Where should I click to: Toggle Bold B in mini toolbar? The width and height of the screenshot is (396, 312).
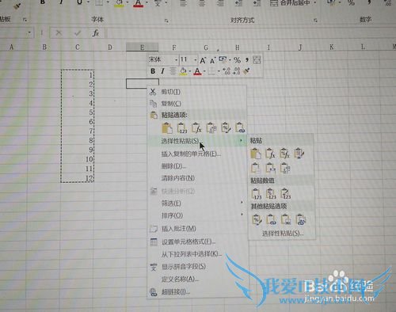pyautogui.click(x=153, y=71)
